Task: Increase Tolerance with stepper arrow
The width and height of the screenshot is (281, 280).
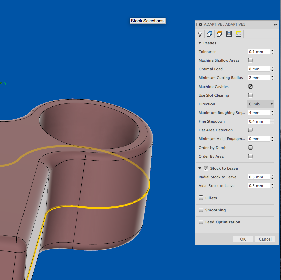Action: pyautogui.click(x=272, y=50)
